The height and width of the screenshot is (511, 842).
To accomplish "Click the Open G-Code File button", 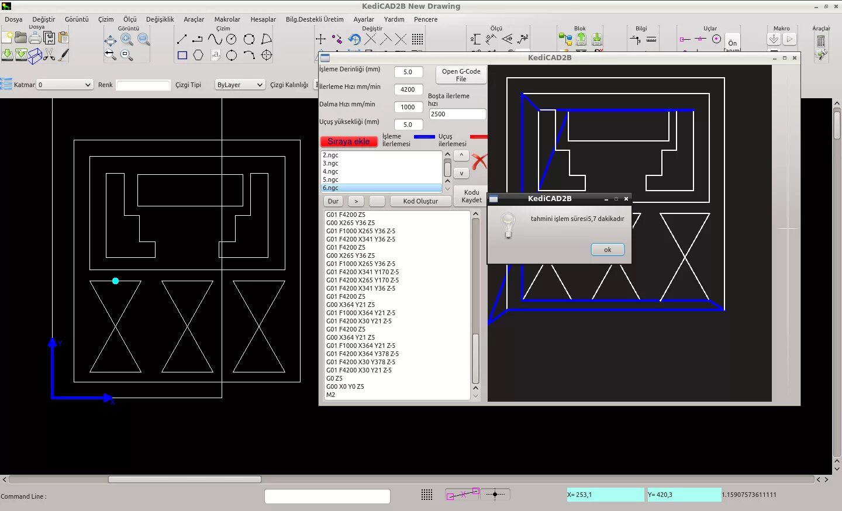I will 461,75.
